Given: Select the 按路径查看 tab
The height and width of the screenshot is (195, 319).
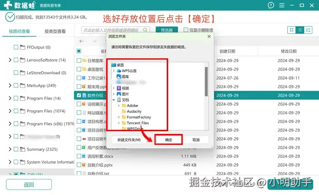Looking at the screenshot, I should pos(19,31).
